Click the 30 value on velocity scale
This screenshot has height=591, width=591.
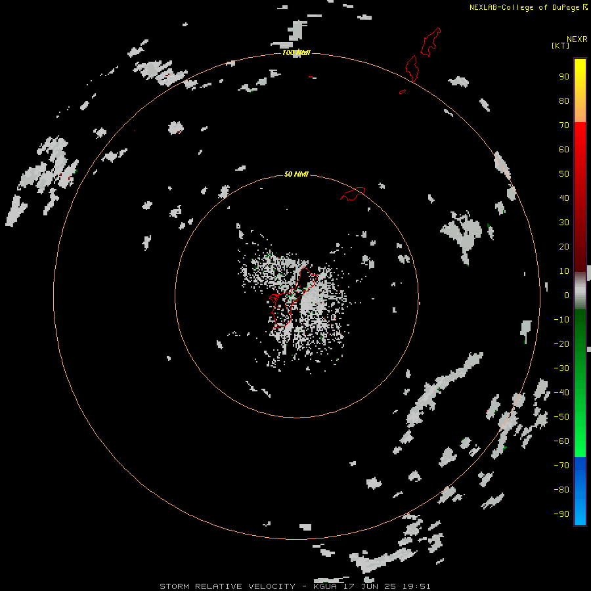(564, 223)
